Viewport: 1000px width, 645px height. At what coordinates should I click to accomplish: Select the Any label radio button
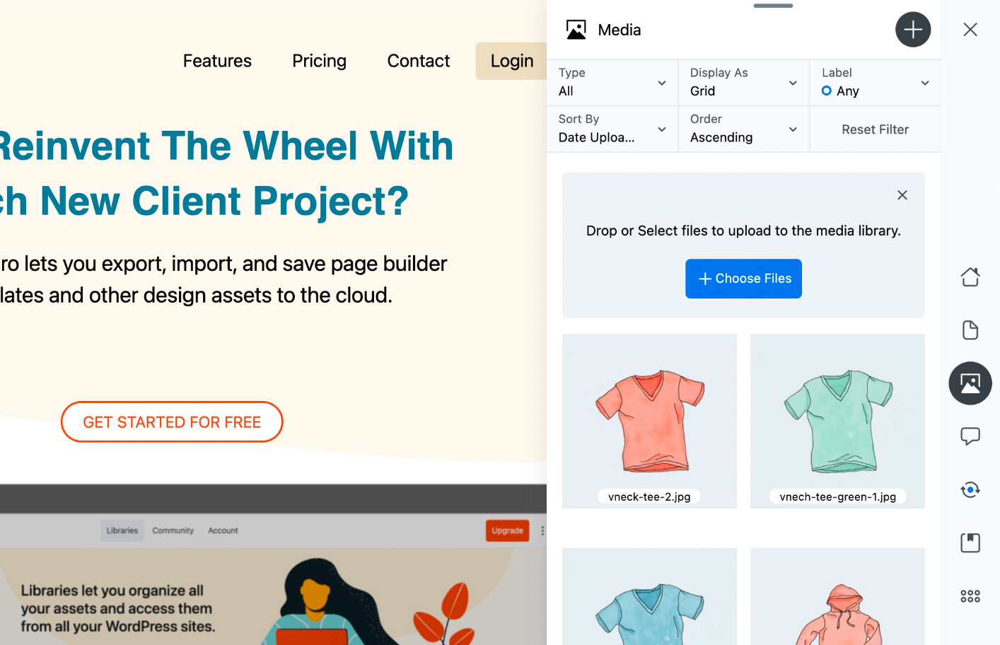[825, 91]
